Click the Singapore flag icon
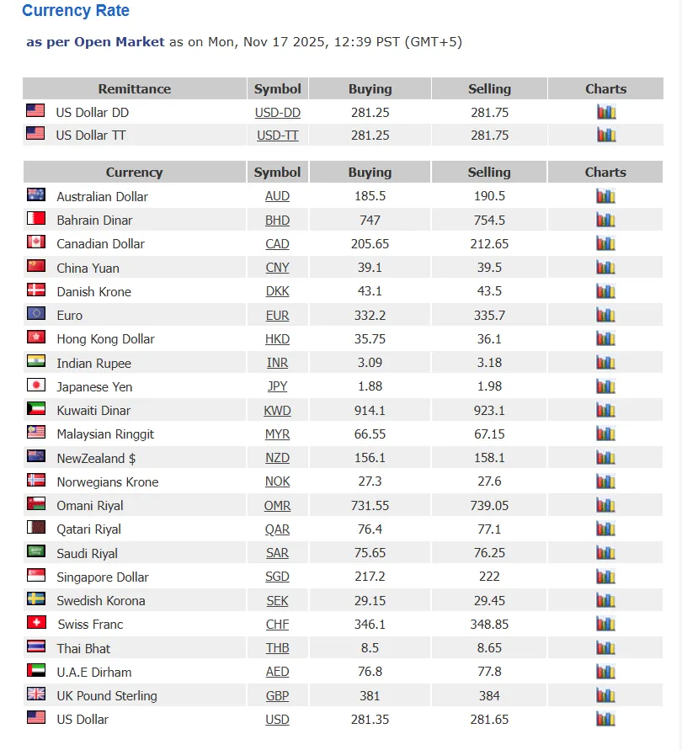Image resolution: width=682 pixels, height=750 pixels. tap(36, 574)
